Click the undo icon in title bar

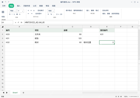(x=5, y=2)
